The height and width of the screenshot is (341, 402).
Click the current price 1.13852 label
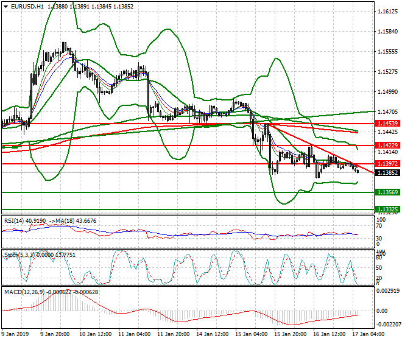(387, 172)
